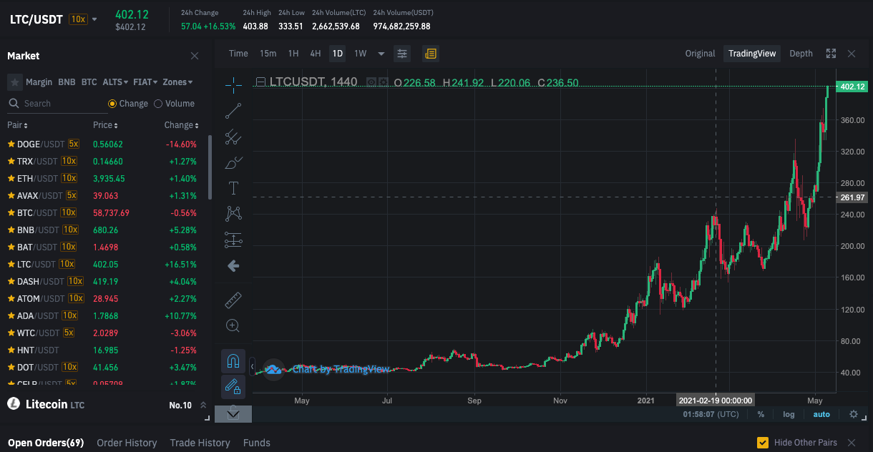This screenshot has width=873, height=452.
Task: Toggle log scale on chart
Action: point(789,414)
